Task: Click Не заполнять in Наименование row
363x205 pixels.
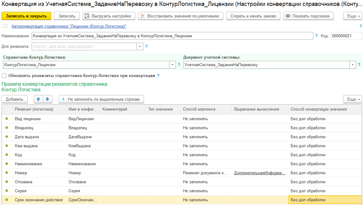Action: (x=206, y=164)
